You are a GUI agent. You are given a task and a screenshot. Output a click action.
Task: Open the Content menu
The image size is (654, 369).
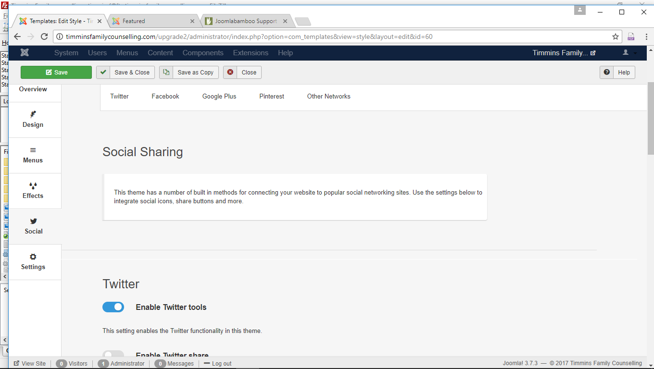pos(160,53)
